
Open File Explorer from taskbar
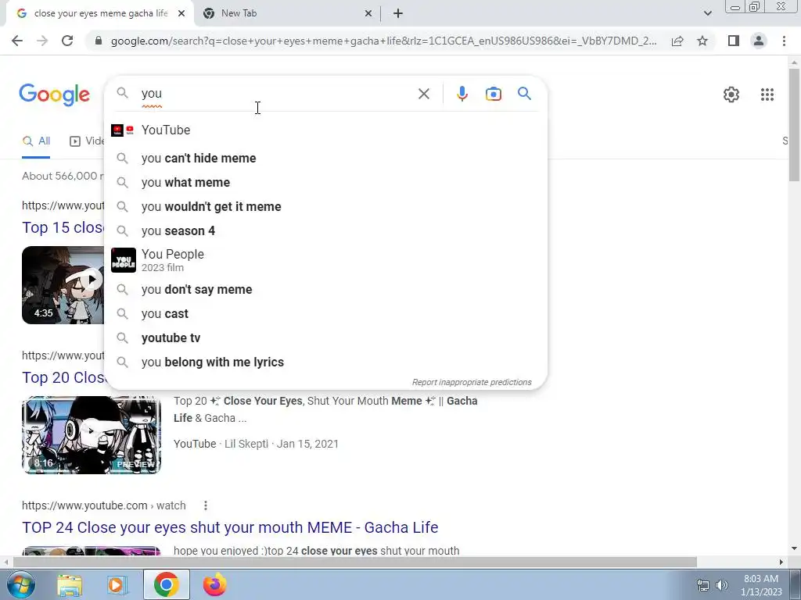pos(70,585)
